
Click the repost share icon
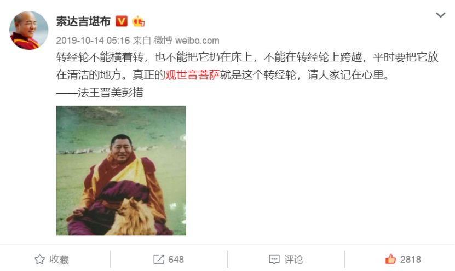click(x=159, y=259)
